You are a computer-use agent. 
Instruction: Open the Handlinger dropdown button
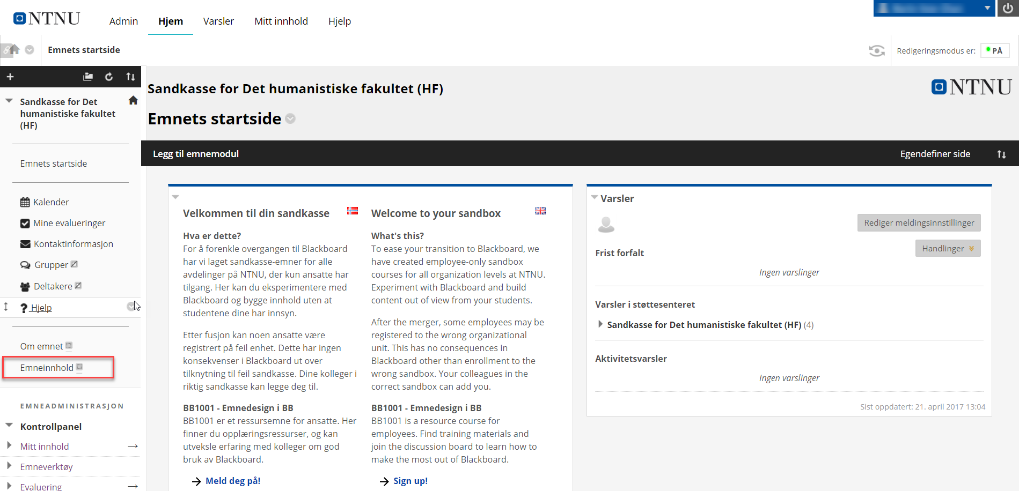coord(948,248)
